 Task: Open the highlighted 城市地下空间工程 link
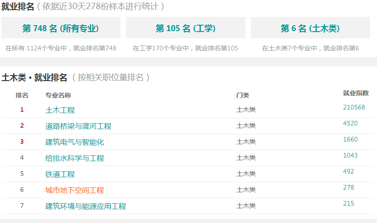(x=75, y=190)
